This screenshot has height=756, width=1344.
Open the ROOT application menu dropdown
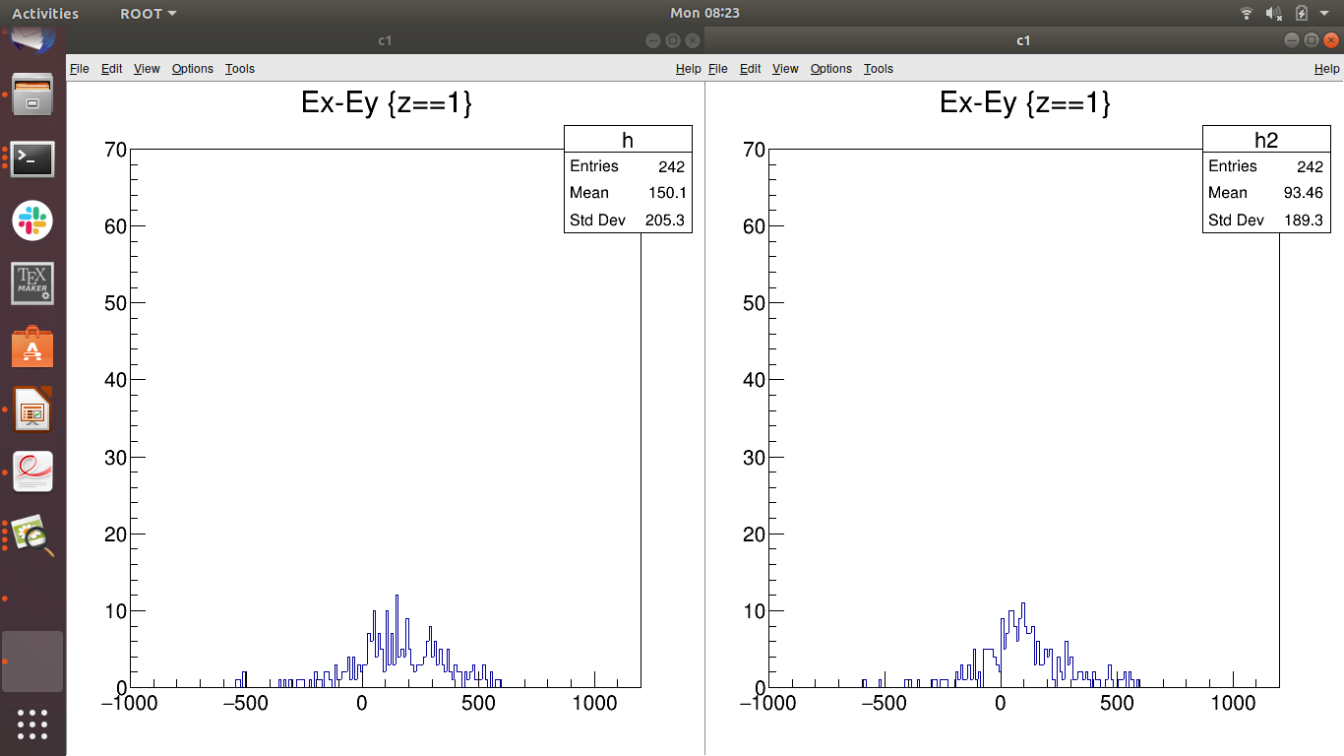point(149,13)
